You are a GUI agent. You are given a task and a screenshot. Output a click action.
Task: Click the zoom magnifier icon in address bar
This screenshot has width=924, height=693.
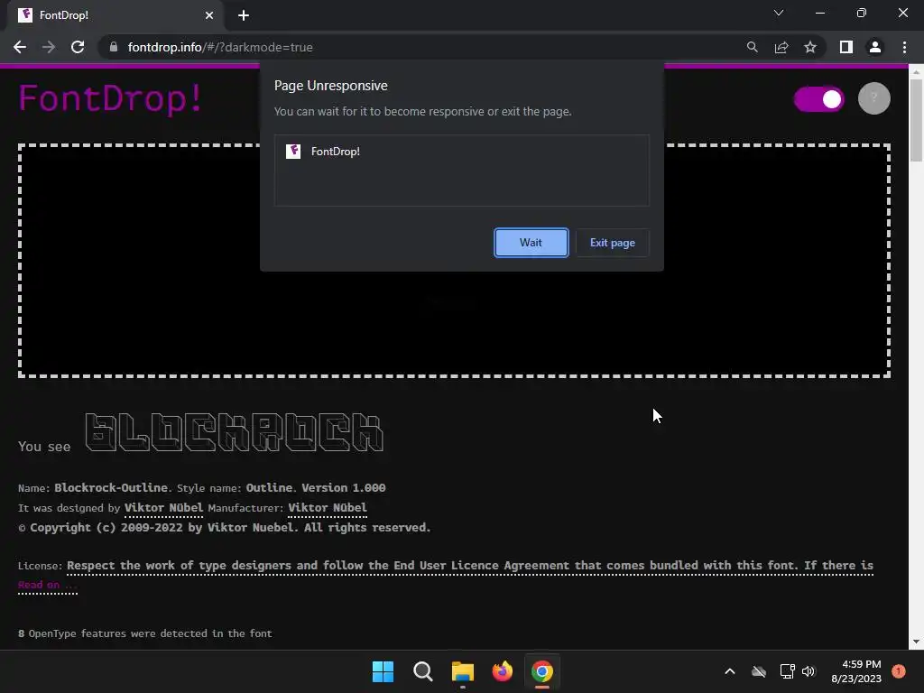tap(752, 47)
